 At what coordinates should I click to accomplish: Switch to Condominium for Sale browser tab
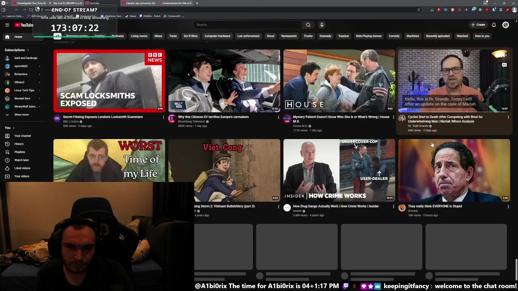click(x=175, y=3)
